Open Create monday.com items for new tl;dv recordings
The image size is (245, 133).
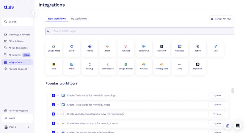[96, 114]
